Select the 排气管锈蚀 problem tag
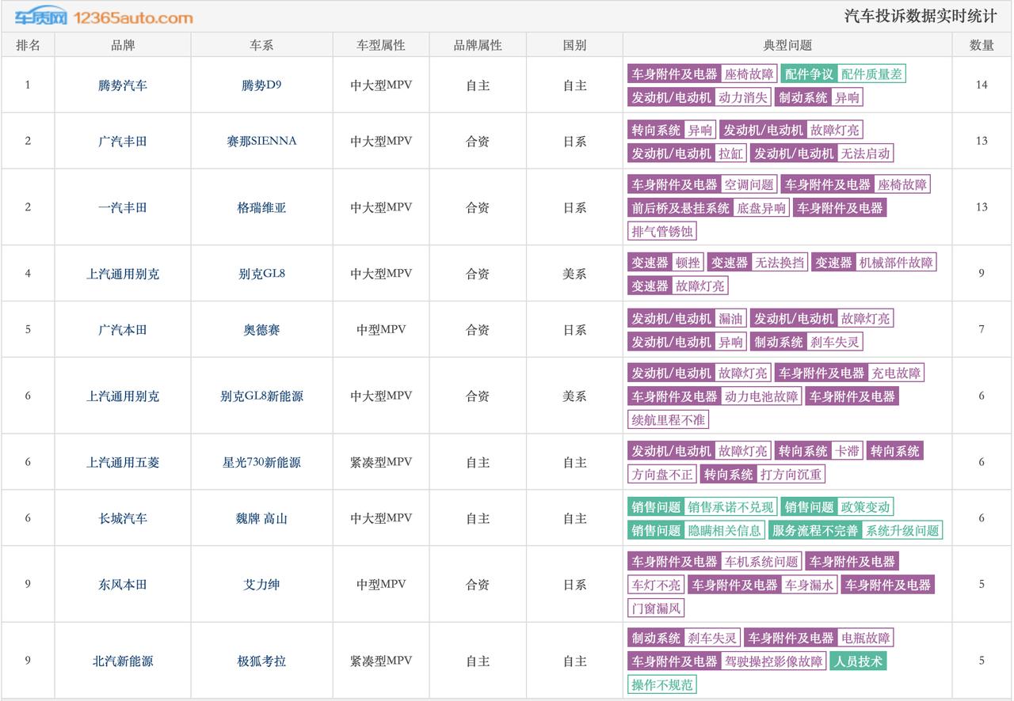 click(x=662, y=231)
